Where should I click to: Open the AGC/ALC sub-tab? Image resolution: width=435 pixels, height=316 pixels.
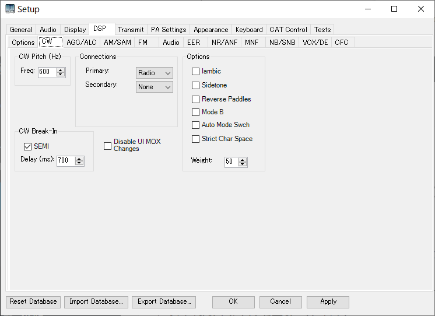pos(82,43)
